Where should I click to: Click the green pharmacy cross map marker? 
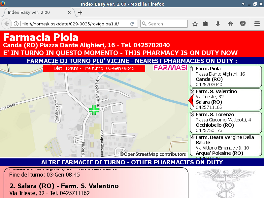[x=94, y=111]
